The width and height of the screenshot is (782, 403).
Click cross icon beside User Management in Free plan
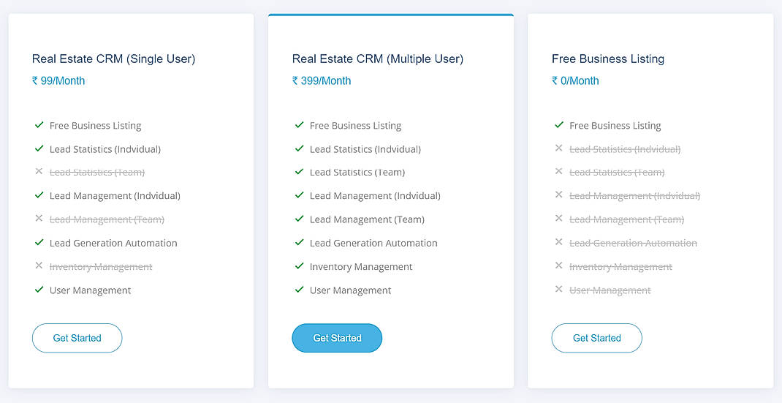pos(558,289)
